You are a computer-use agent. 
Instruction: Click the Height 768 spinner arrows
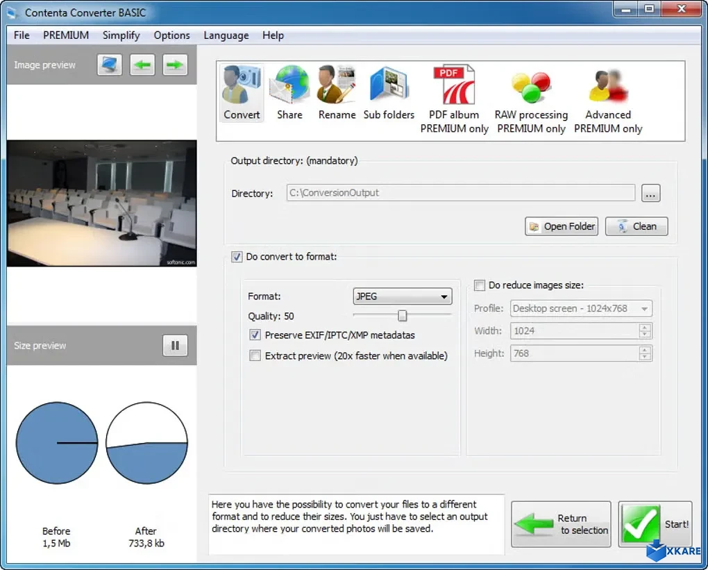point(645,353)
